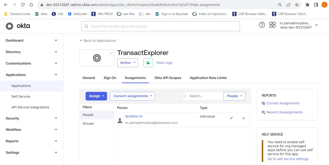Viewport: 329px width, 165px height.
Task: Open the Current Assignments report link
Action: click(283, 103)
